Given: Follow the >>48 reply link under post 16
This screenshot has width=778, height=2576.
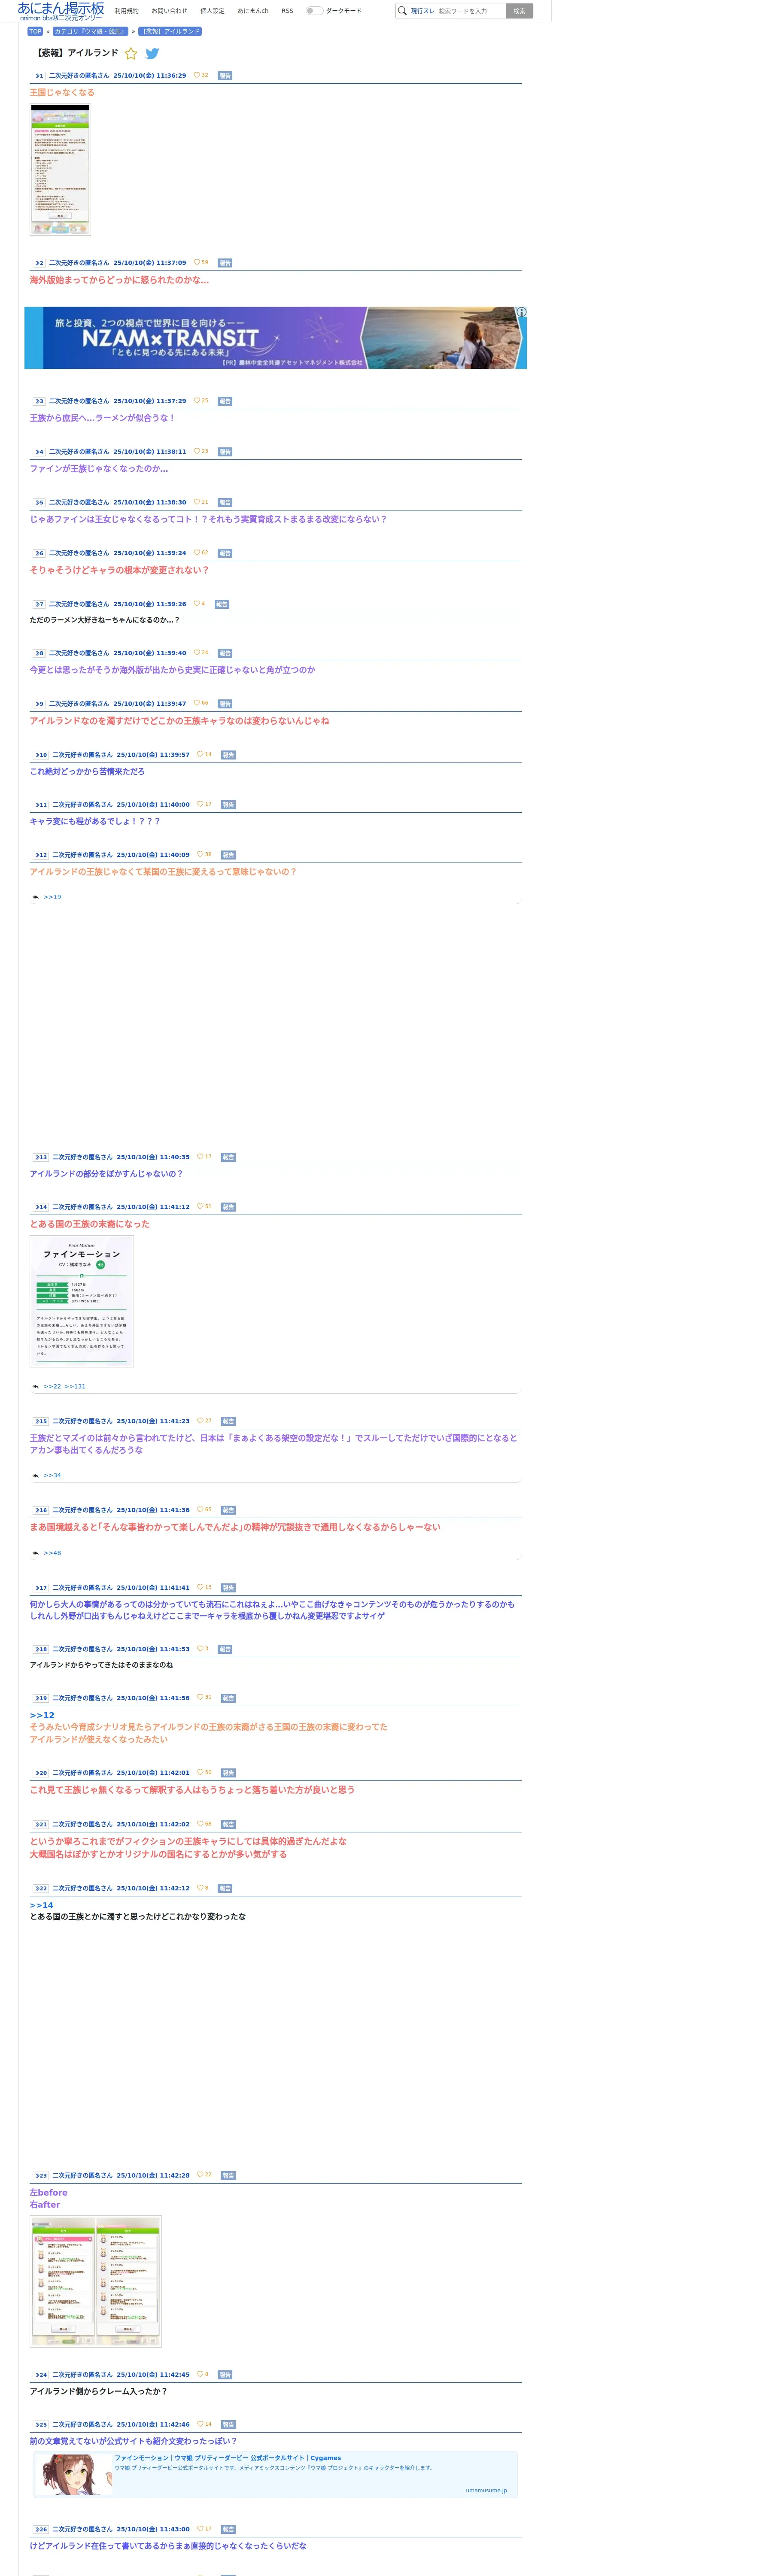Looking at the screenshot, I should coord(52,1553).
